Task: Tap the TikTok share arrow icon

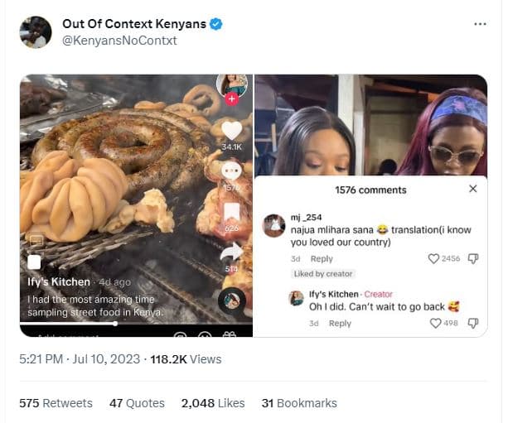Action: 232,251
